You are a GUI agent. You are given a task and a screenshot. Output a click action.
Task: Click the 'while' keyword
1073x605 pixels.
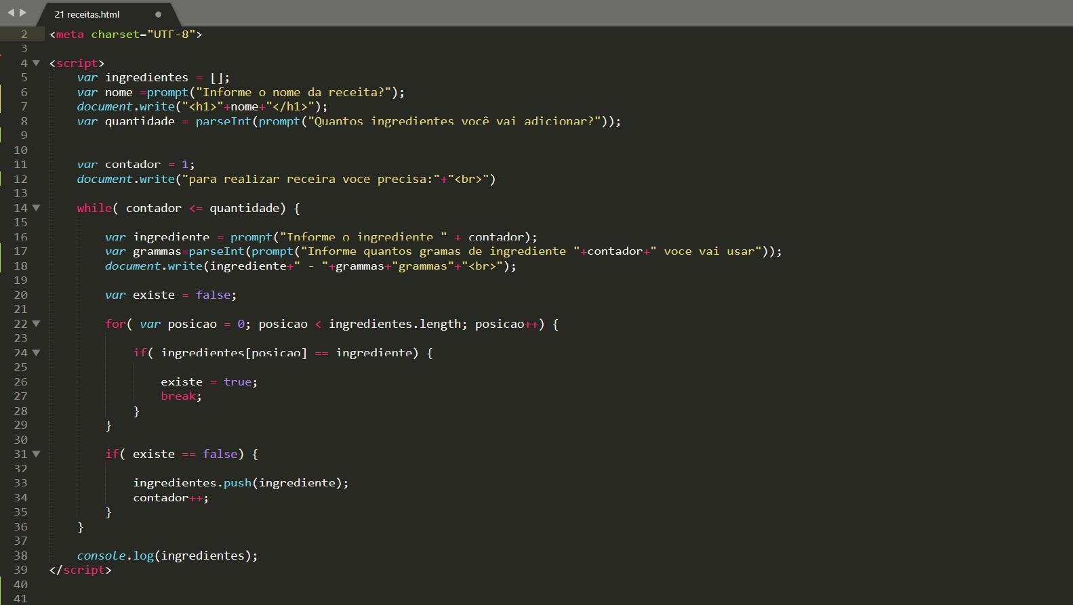click(94, 208)
